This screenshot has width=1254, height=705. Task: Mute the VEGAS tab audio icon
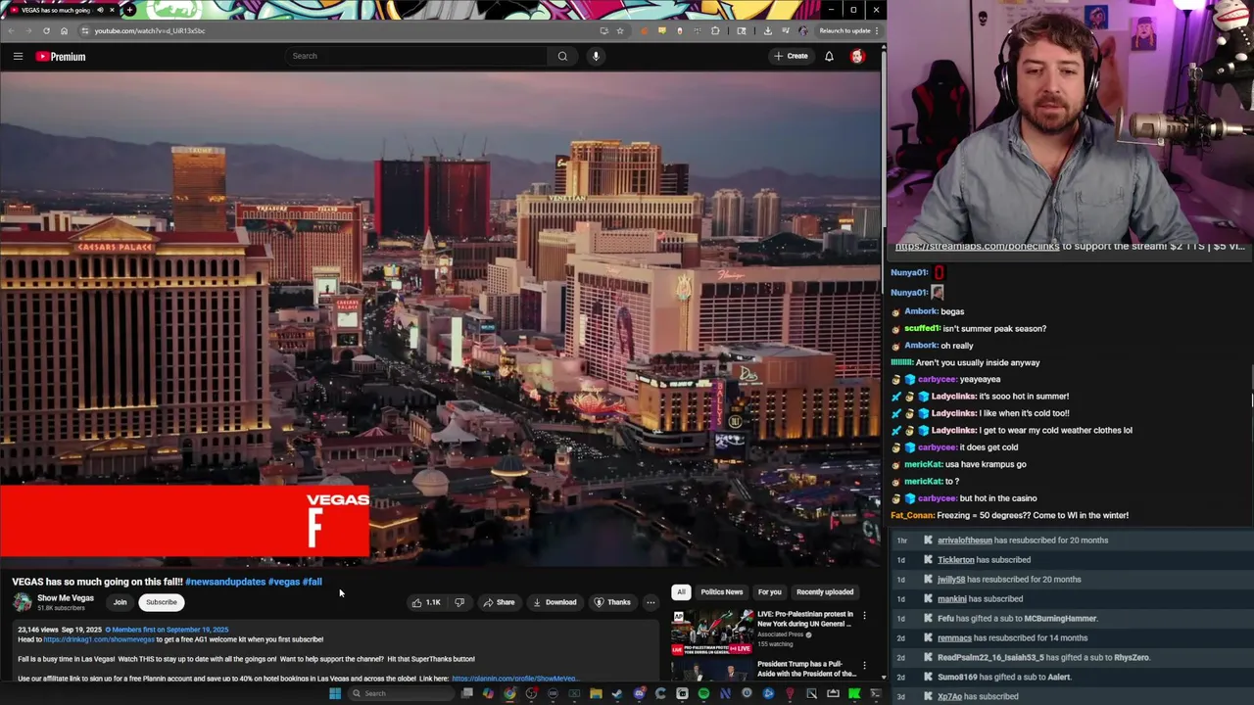(100, 10)
